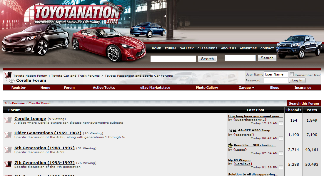Open HOME in the top navigation

tap(156, 48)
